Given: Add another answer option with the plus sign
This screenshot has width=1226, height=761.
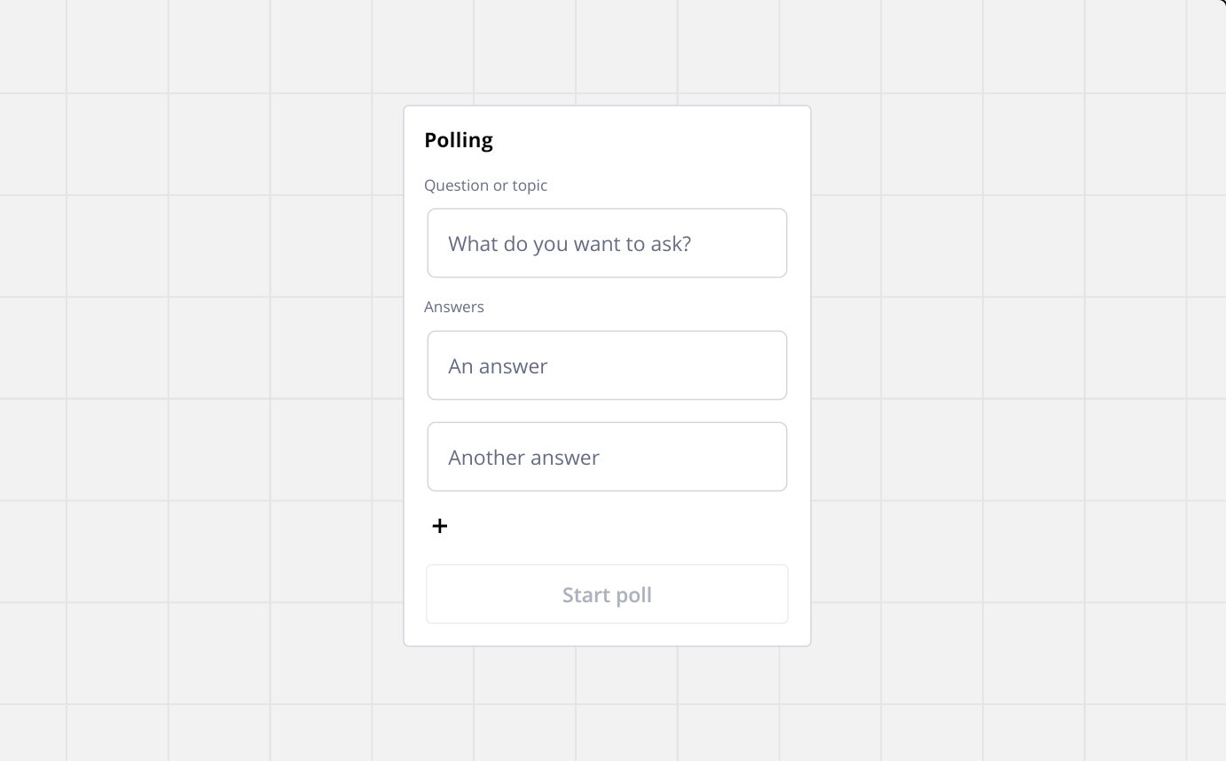Looking at the screenshot, I should click(439, 526).
